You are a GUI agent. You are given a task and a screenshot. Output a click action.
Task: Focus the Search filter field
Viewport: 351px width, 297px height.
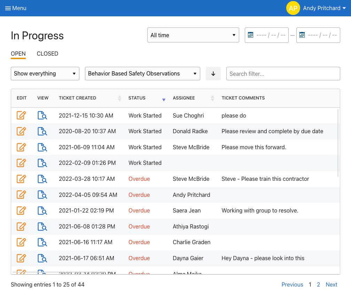coord(283,74)
